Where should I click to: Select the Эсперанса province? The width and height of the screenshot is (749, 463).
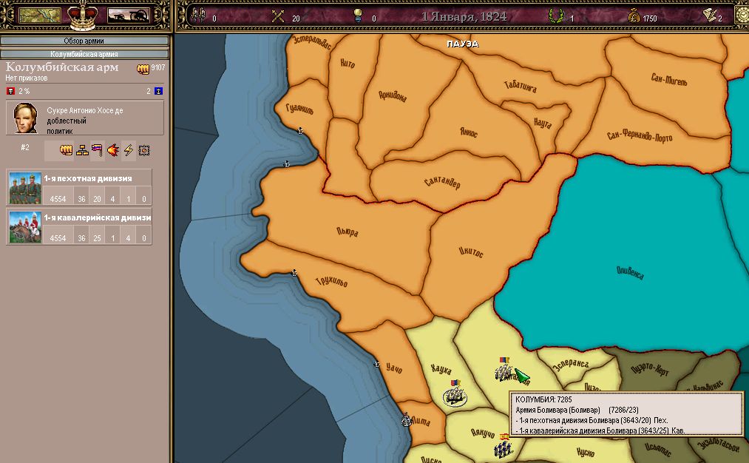pos(571,365)
